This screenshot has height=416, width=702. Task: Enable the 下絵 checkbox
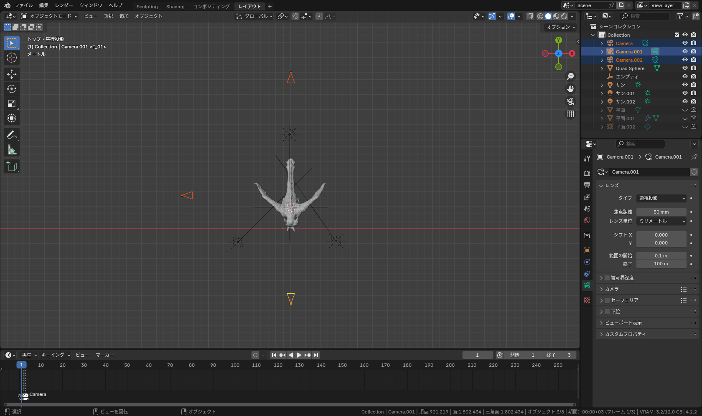(x=607, y=312)
